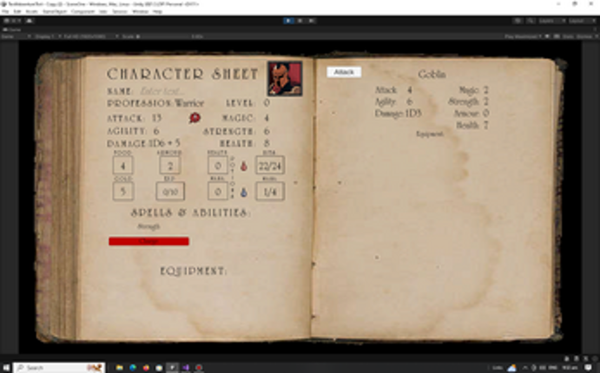Viewport: 600px width, 373px height.
Task: Click the Unity icon in the taskbar
Action: [x=172, y=368]
